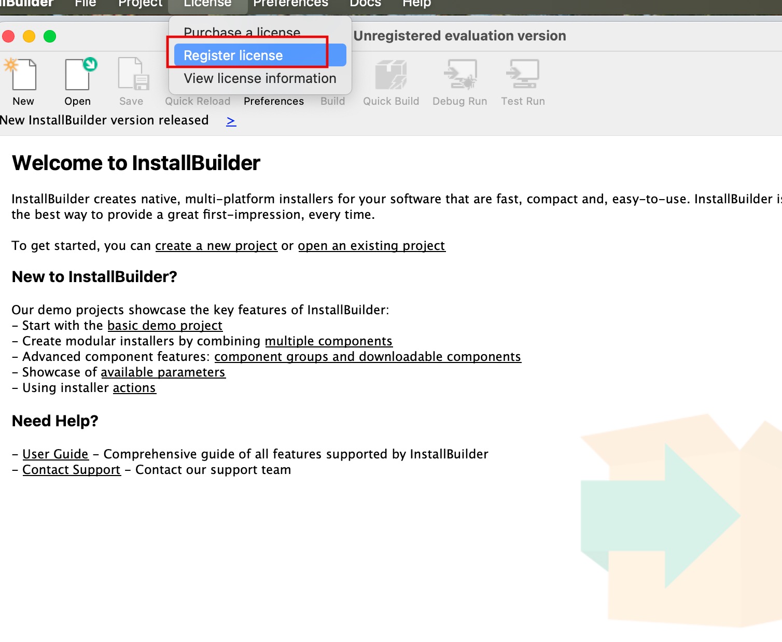The image size is (782, 642).
Task: Click the new version released arrow link
Action: coord(231,121)
